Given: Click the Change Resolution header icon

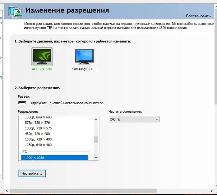Looking at the screenshot, I should [x=15, y=12].
